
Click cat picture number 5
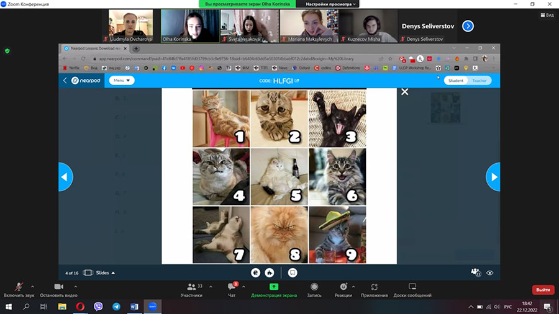point(279,177)
